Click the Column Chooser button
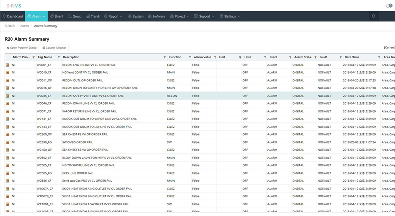 click(54, 48)
